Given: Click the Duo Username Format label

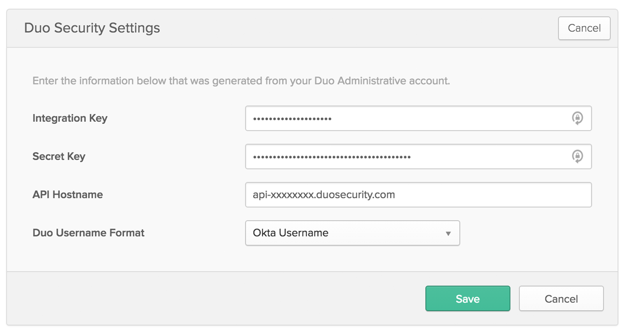Looking at the screenshot, I should tap(88, 233).
